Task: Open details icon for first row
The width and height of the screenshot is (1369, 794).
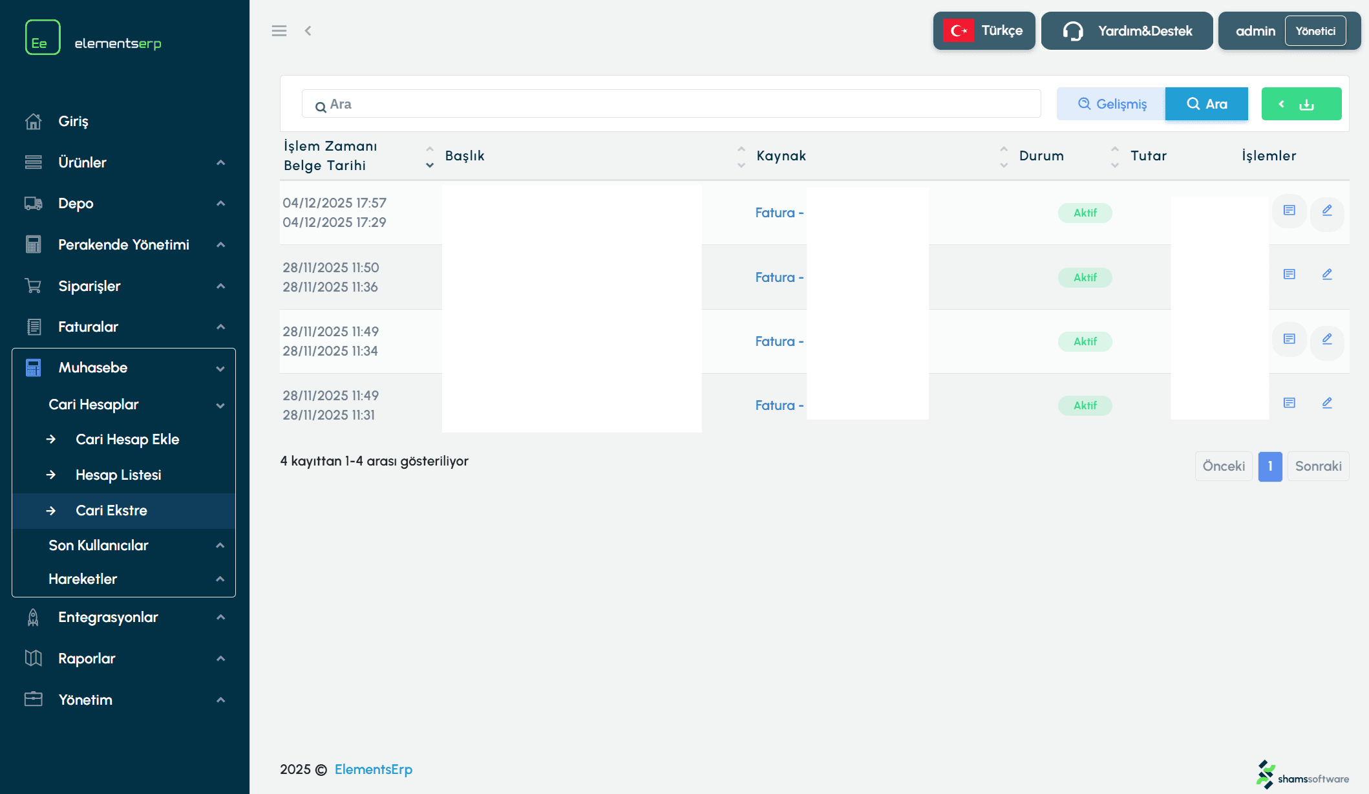Action: click(1289, 211)
